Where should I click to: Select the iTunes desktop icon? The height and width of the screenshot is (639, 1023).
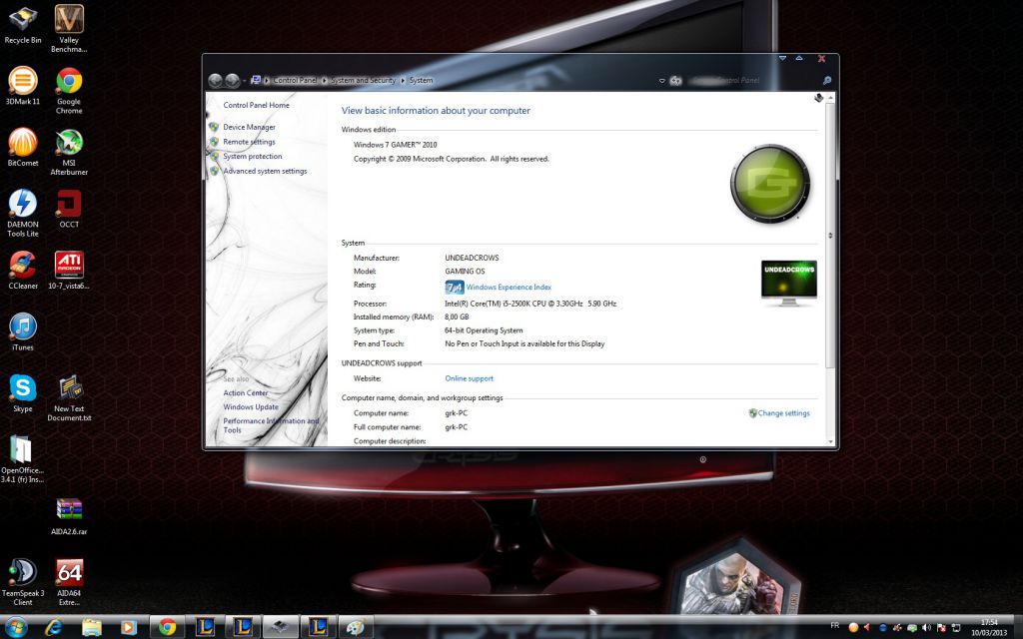(23, 331)
